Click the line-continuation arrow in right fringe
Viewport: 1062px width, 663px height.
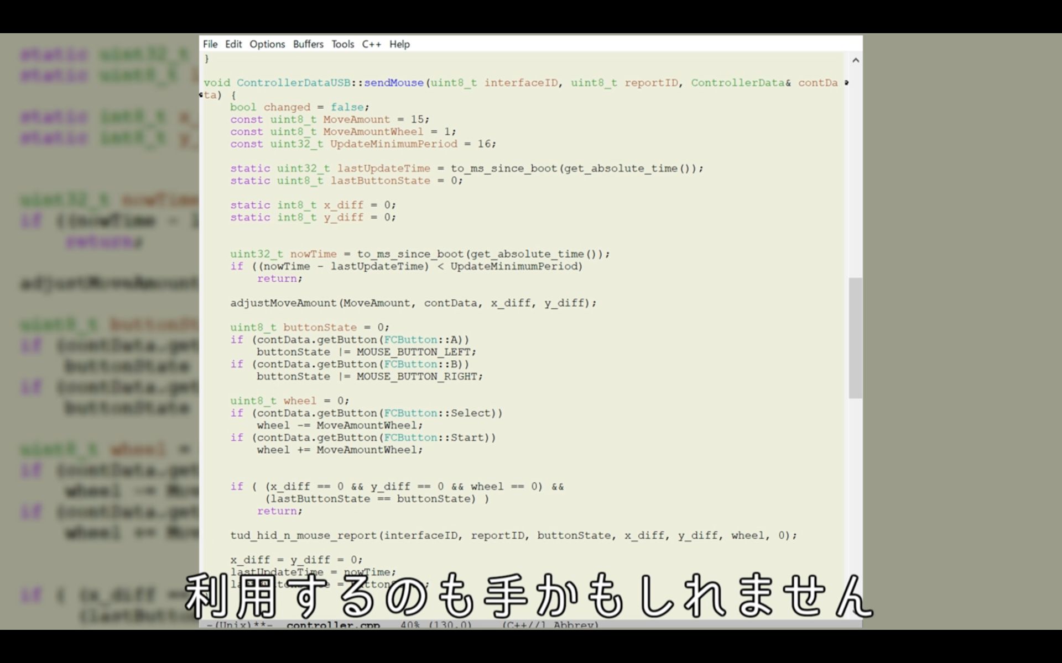tap(847, 83)
